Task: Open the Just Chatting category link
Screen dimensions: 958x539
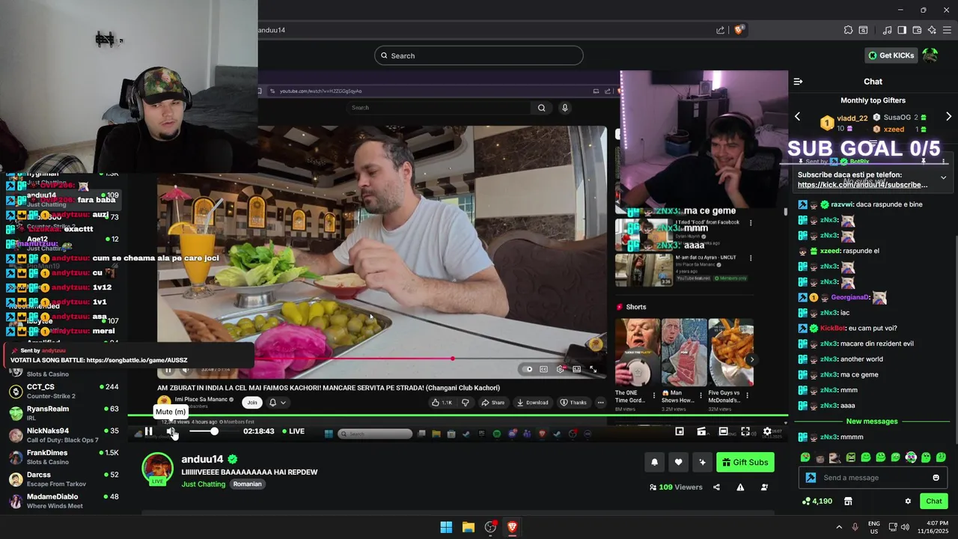Action: tap(203, 484)
